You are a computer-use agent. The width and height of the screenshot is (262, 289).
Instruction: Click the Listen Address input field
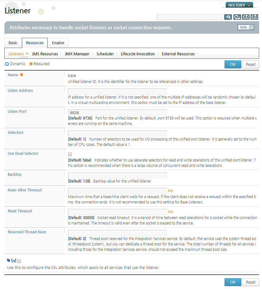point(118,92)
